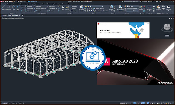The height and width of the screenshot is (105, 175).
Task: Click the Линейный (Linear) dimension tool
Action: (73, 6)
